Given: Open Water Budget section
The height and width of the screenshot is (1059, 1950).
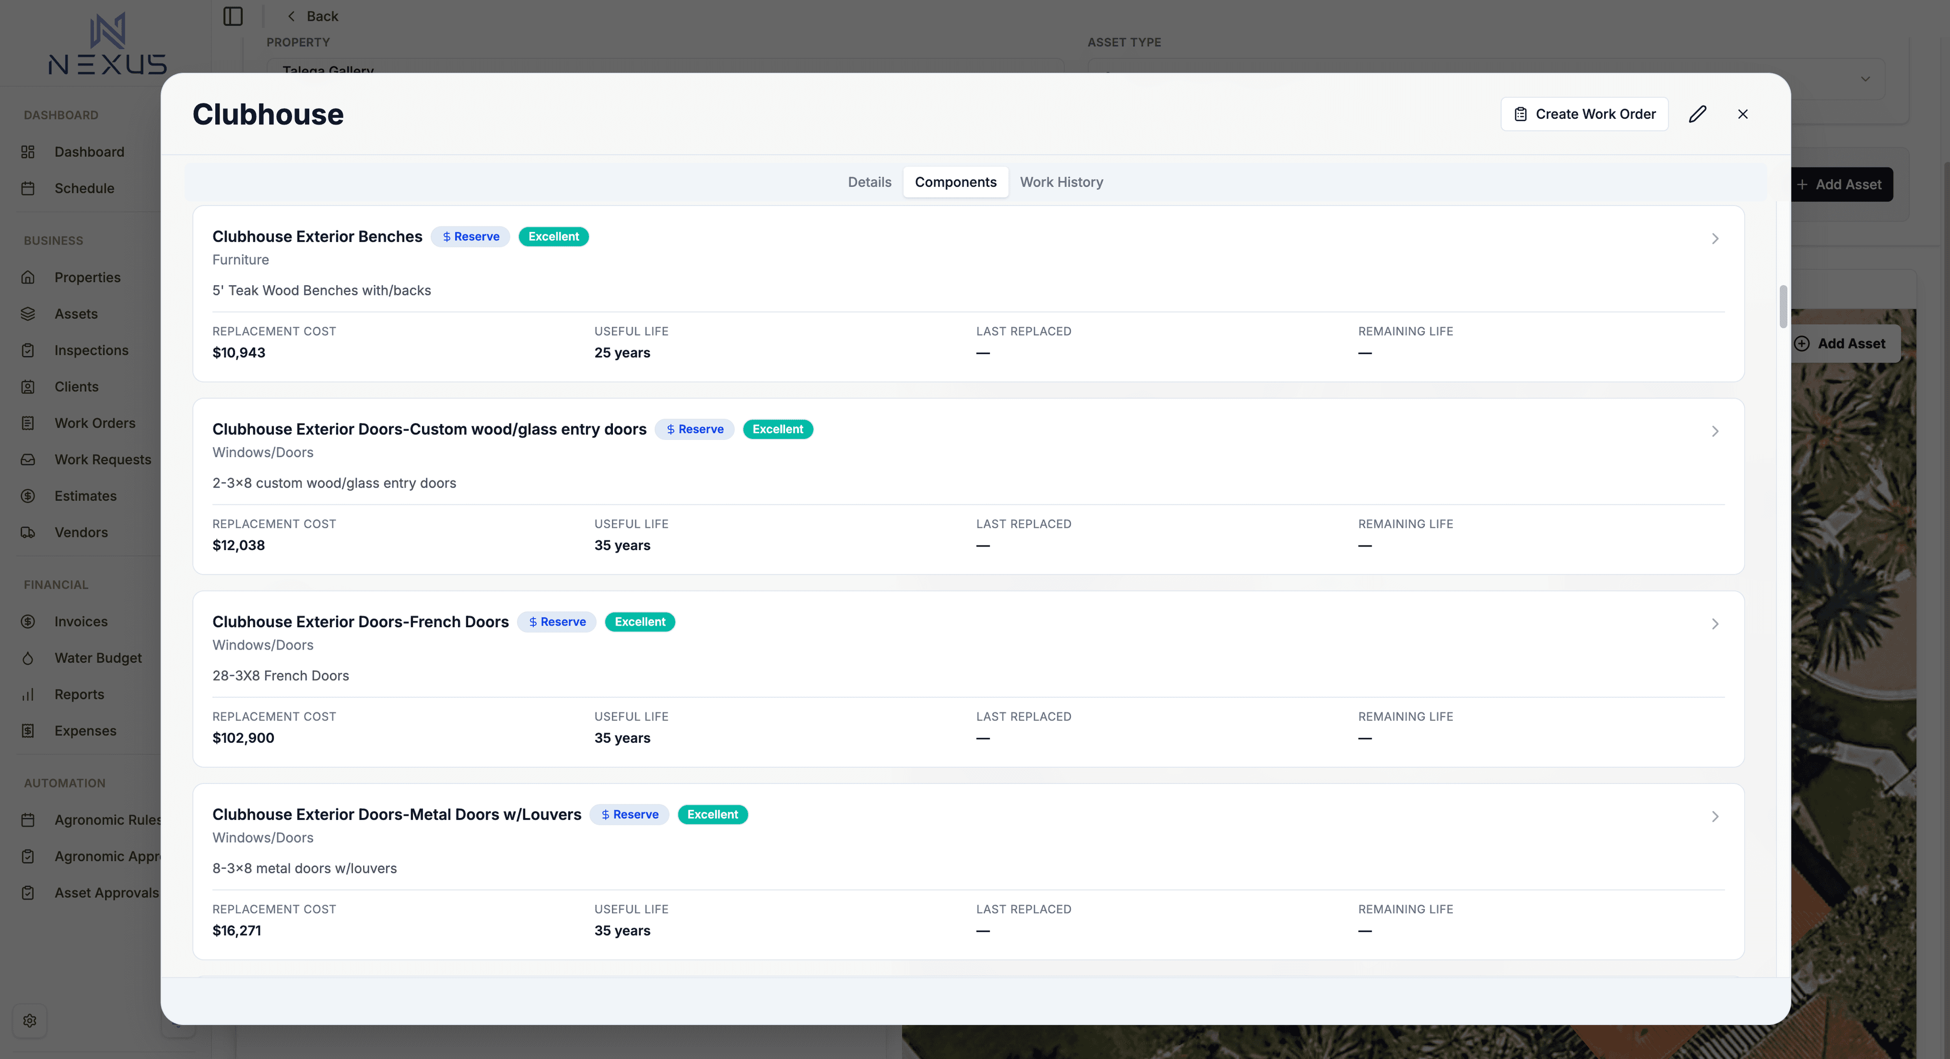Looking at the screenshot, I should click(x=97, y=658).
